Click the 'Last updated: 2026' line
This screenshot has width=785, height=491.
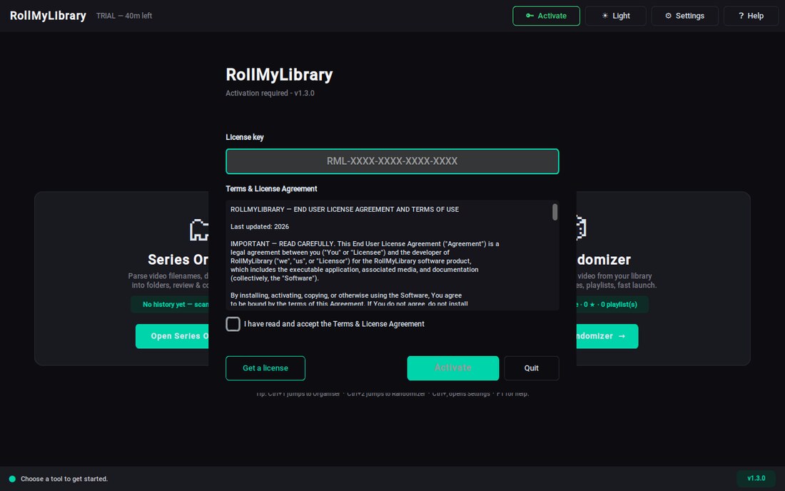pos(259,227)
